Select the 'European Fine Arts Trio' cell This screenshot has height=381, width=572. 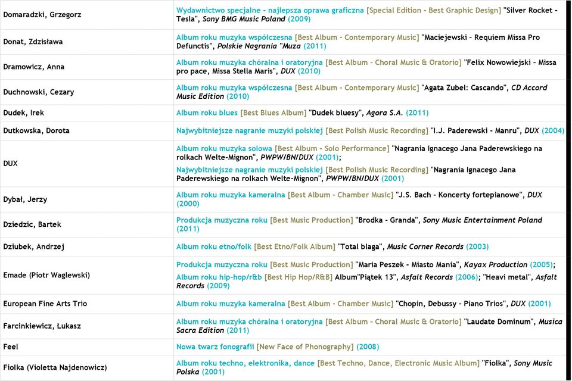point(87,304)
